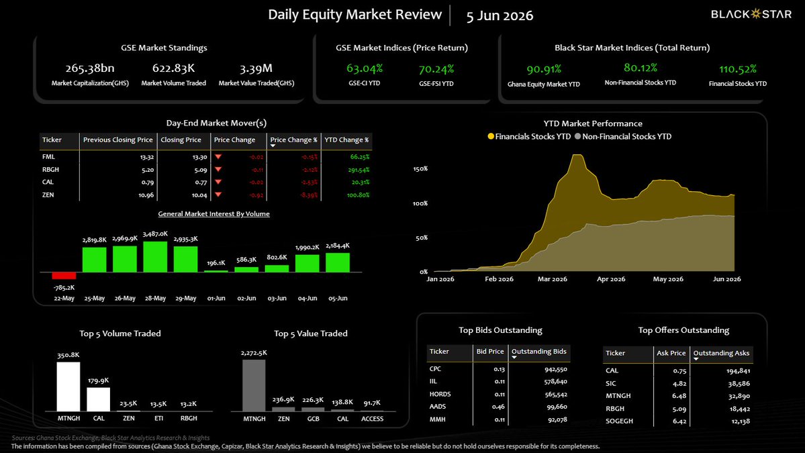The height and width of the screenshot is (453, 805).
Task: Select CAL ticker in Top Offers
Action: 612,370
